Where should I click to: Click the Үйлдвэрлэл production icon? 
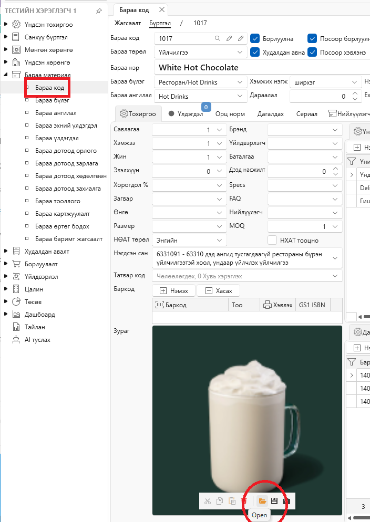coord(16,276)
